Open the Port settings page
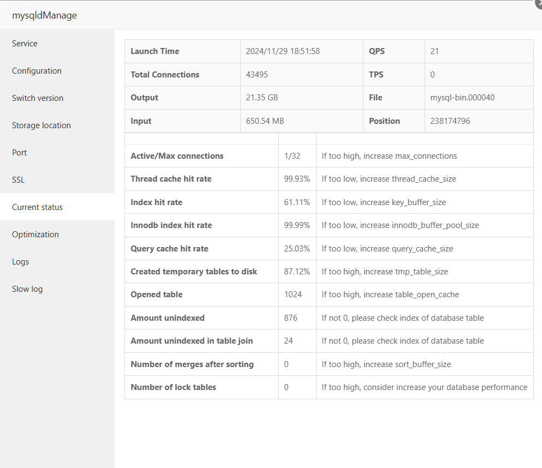Image resolution: width=542 pixels, height=468 pixels. click(19, 152)
